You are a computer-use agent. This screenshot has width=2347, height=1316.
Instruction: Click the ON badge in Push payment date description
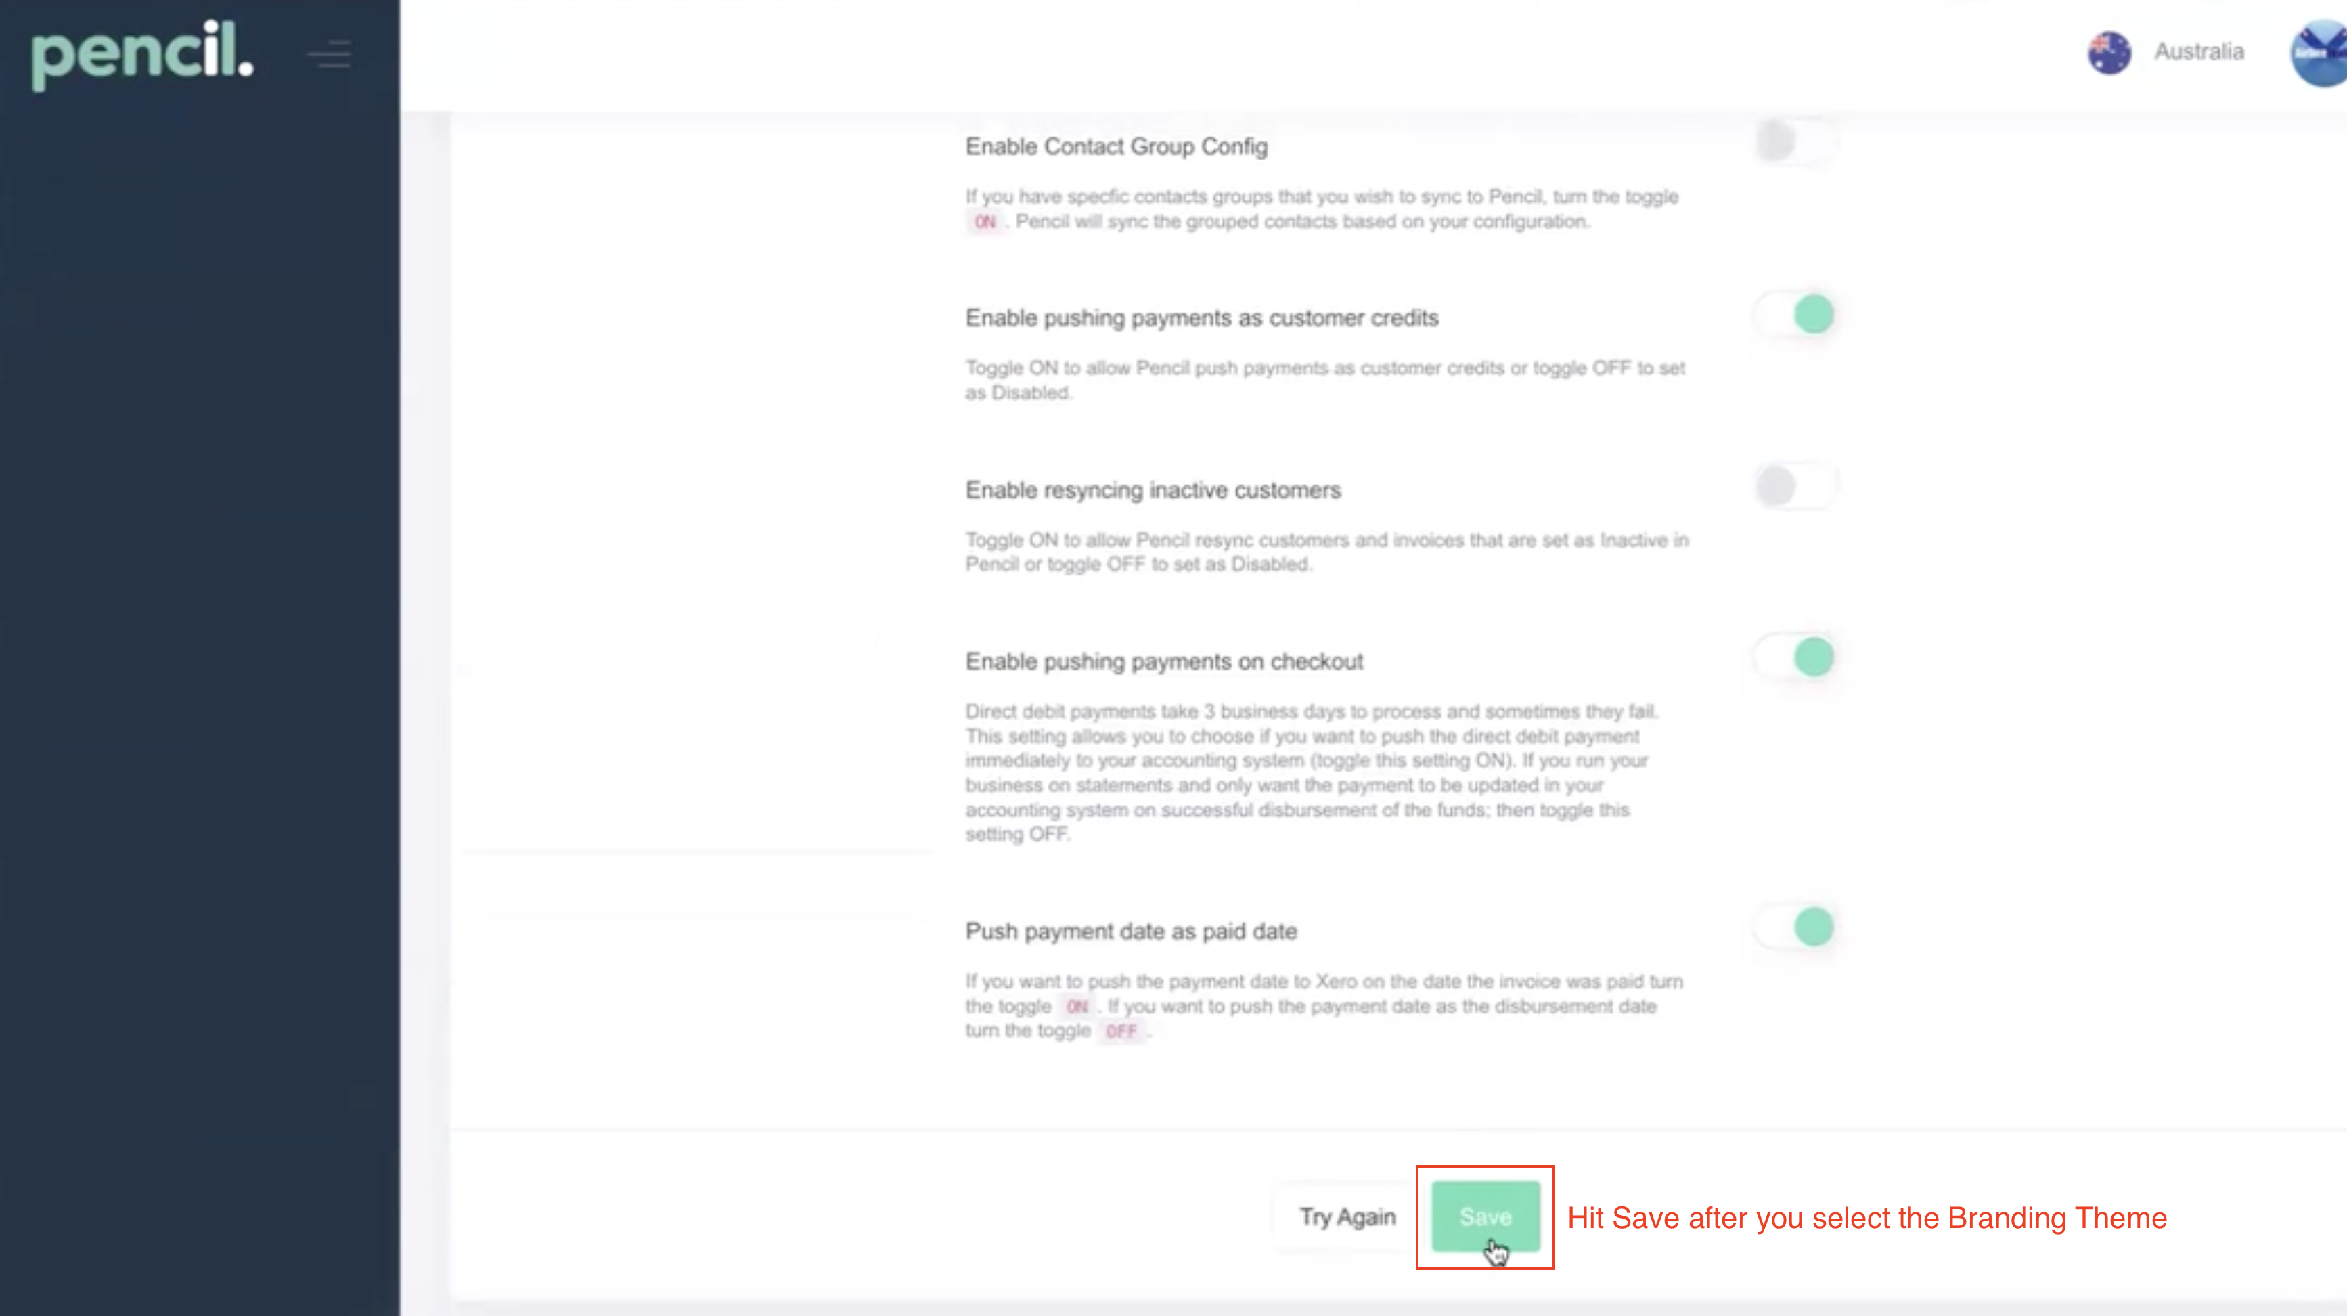coord(1079,1006)
